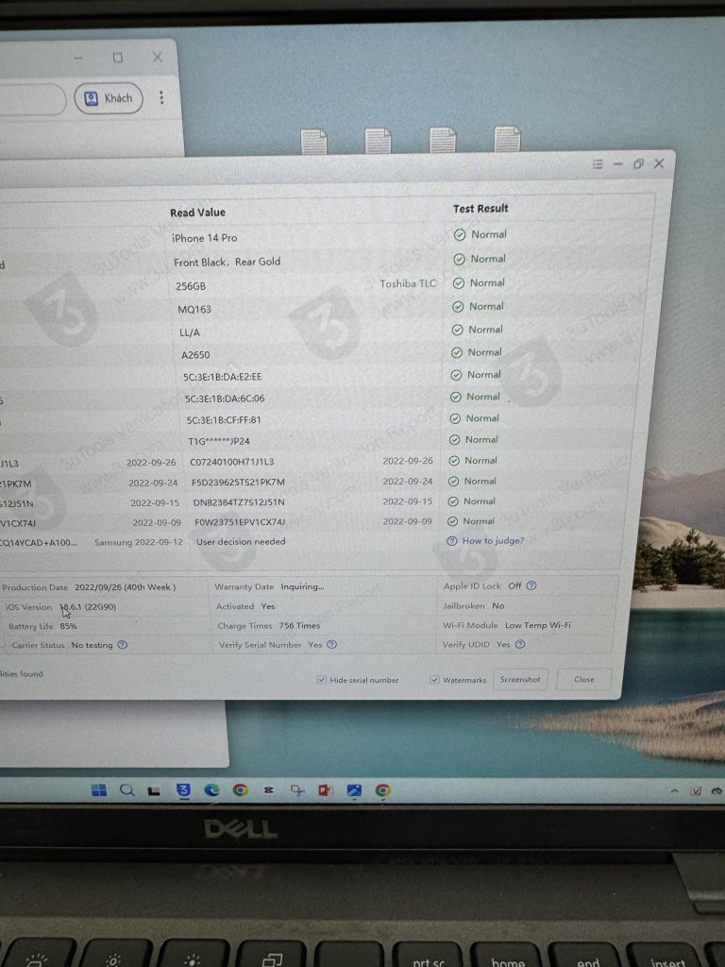Click the Screenshot button
This screenshot has height=967, width=725.
pyautogui.click(x=520, y=679)
